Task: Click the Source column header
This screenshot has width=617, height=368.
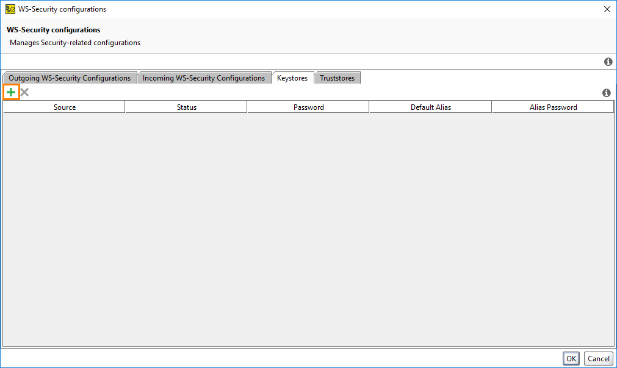Action: pyautogui.click(x=64, y=106)
